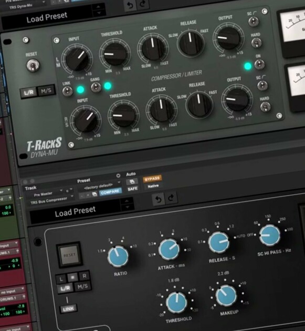This screenshot has width=305, height=331.
Task: Click the L/M ATTACK knob on Dyna-Mu
Action: click(x=153, y=48)
